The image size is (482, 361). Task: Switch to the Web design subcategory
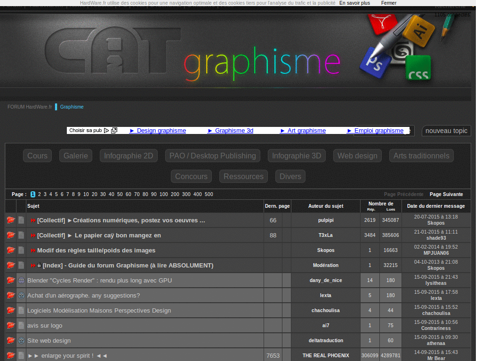[357, 156]
